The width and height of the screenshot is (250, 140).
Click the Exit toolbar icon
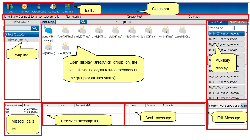11,7
